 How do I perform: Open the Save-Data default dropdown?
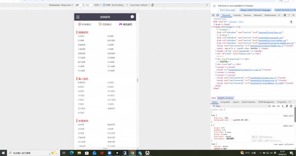[x=140, y=5]
